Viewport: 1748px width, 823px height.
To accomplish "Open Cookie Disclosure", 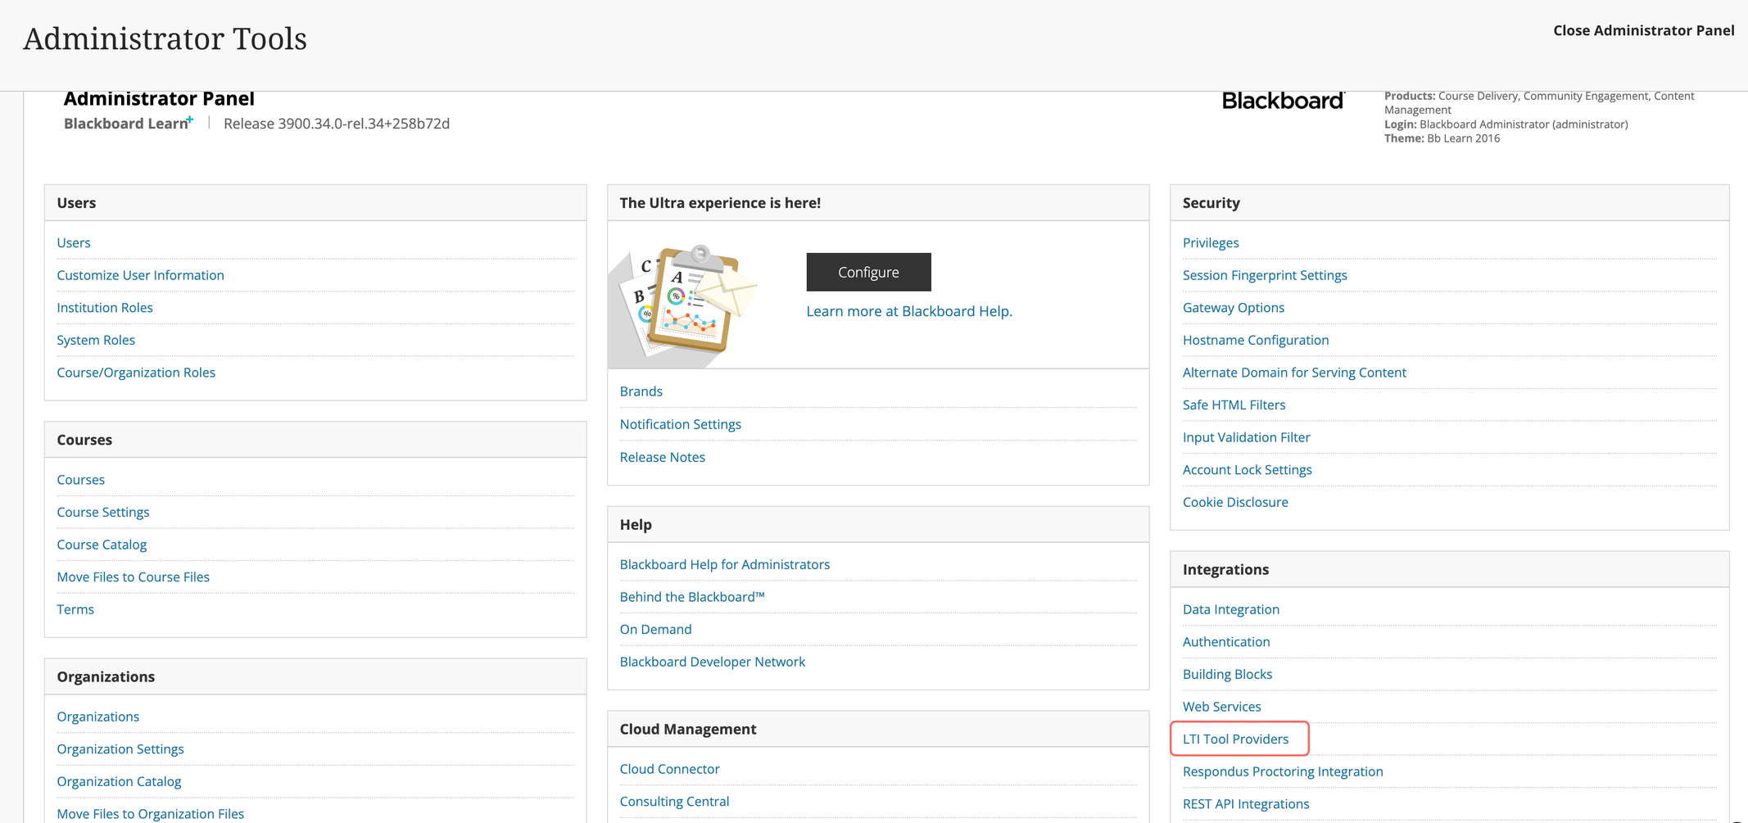I will click(1235, 502).
